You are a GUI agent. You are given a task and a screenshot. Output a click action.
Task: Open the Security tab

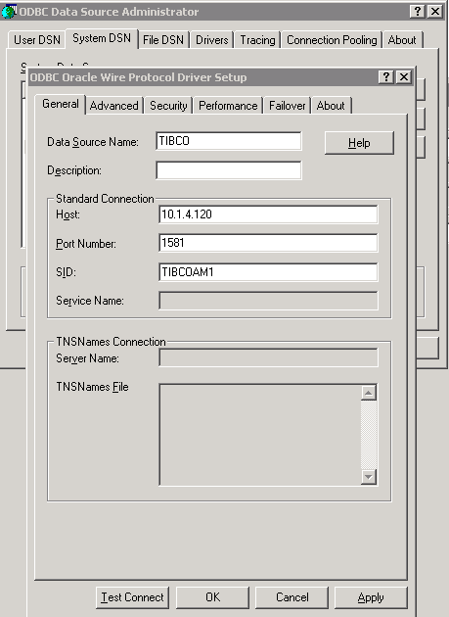tap(168, 106)
